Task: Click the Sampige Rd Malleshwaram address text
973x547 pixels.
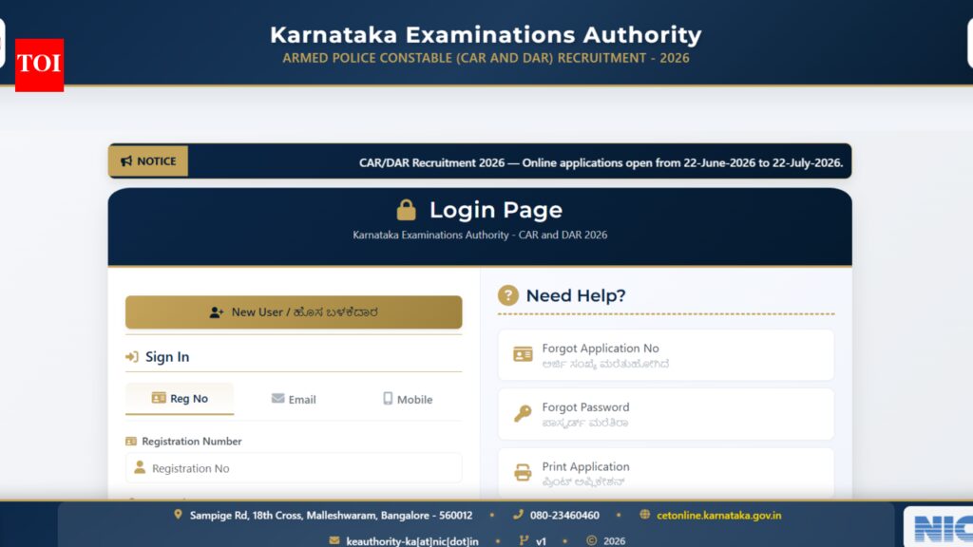Action: tap(331, 516)
